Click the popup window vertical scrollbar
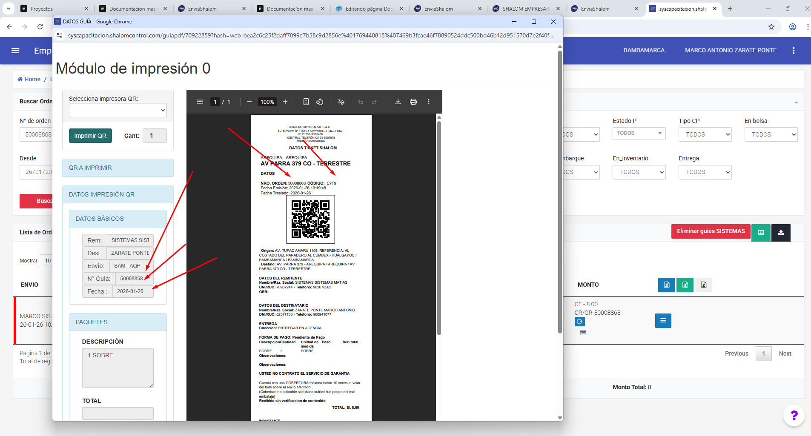 click(x=560, y=191)
